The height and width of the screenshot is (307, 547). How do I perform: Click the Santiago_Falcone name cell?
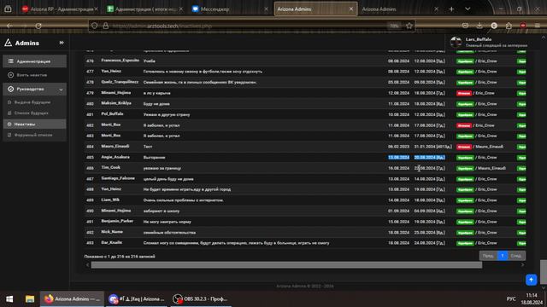click(118, 178)
